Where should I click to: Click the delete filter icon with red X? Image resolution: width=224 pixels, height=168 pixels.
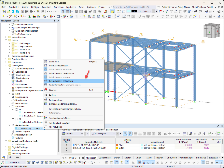[160, 11]
